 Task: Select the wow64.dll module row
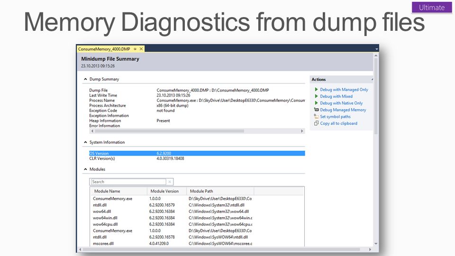[197, 211]
